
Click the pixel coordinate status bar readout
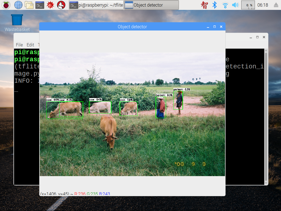tap(75, 194)
